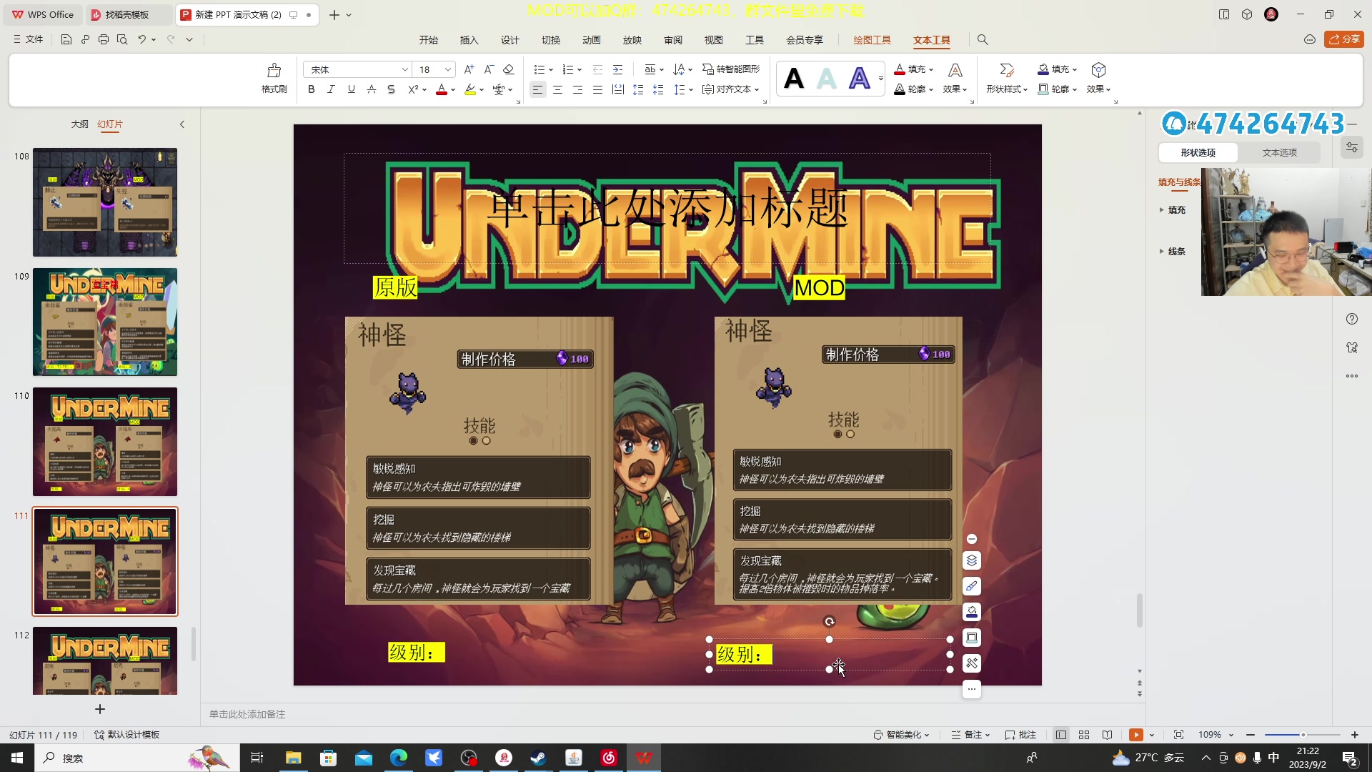Start slideshow with orange play button
Image resolution: width=1372 pixels, height=772 pixels.
click(1135, 735)
